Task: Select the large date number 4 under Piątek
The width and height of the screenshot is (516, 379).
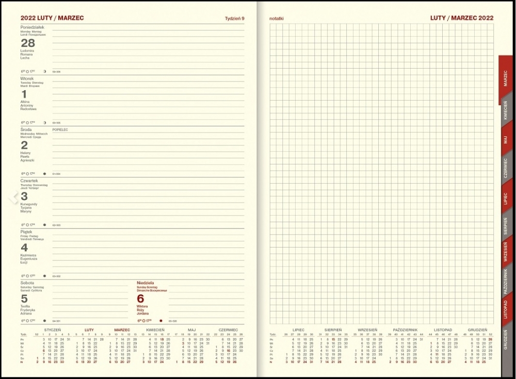Action: point(24,248)
